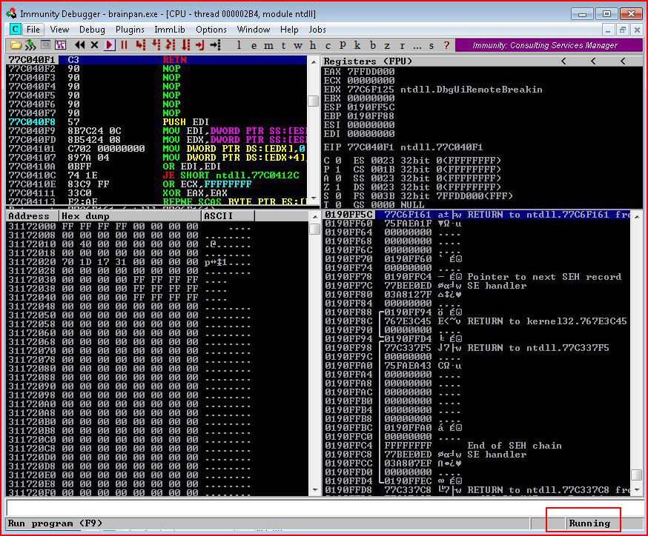Show Windows via 'w' button
The height and width of the screenshot is (536, 648).
[x=298, y=45]
